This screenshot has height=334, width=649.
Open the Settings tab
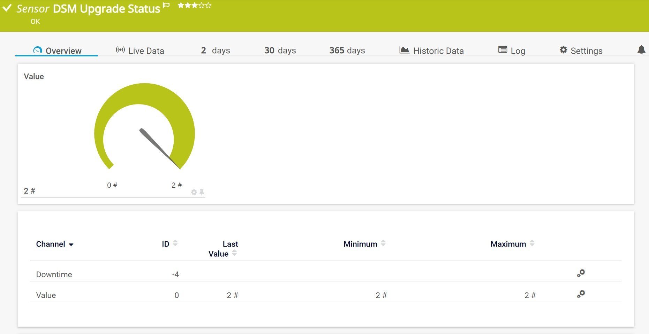581,51
